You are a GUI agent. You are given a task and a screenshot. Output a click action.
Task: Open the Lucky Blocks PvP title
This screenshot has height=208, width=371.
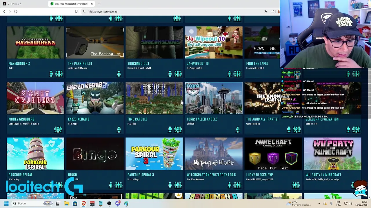[260, 175]
